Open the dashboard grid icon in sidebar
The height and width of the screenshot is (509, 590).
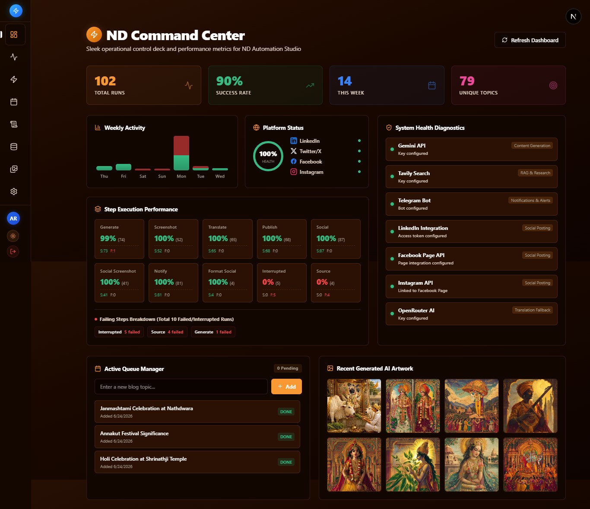(x=14, y=35)
